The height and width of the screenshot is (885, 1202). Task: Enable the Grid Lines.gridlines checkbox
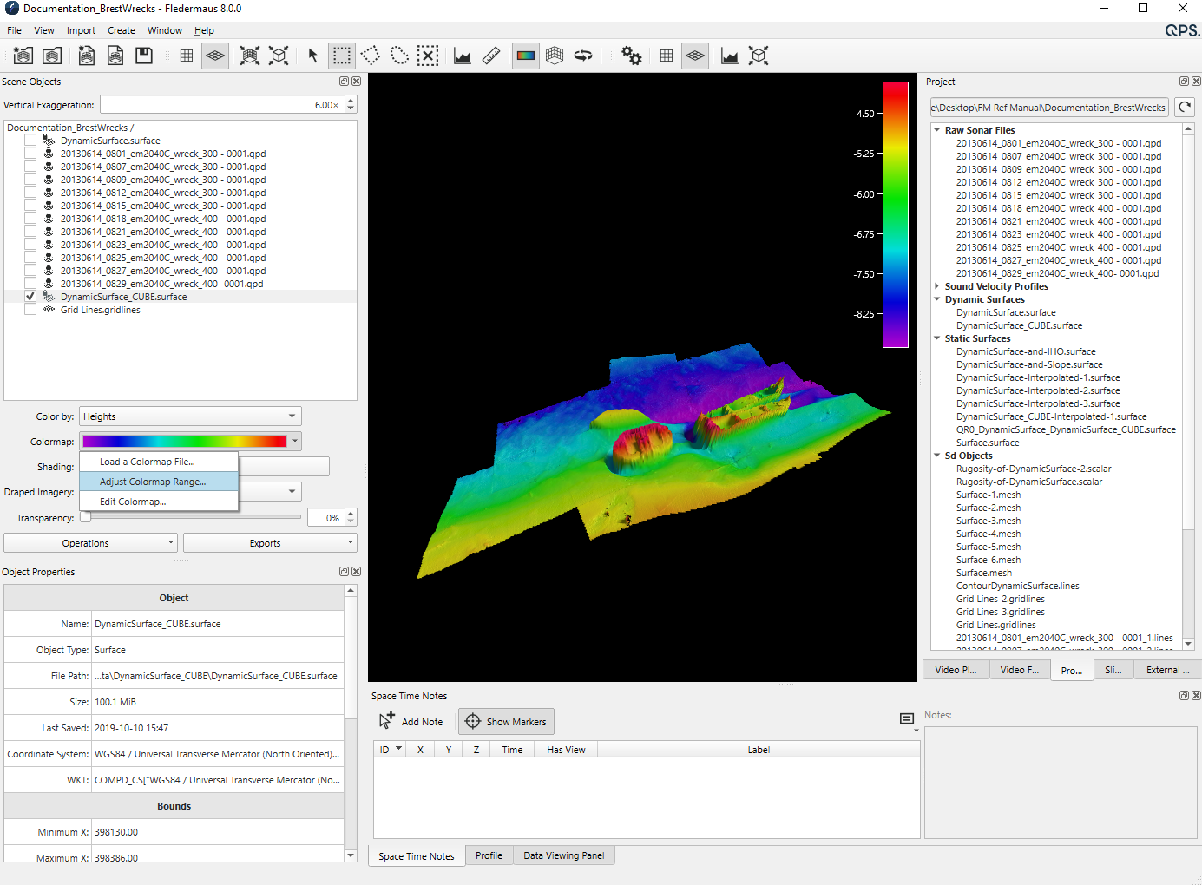pyautogui.click(x=30, y=310)
